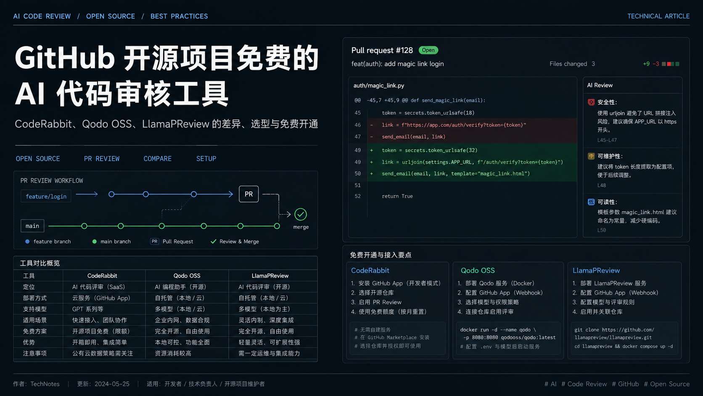Switch to the COMPARE tab
Image resolution: width=703 pixels, height=396 pixels.
(158, 159)
